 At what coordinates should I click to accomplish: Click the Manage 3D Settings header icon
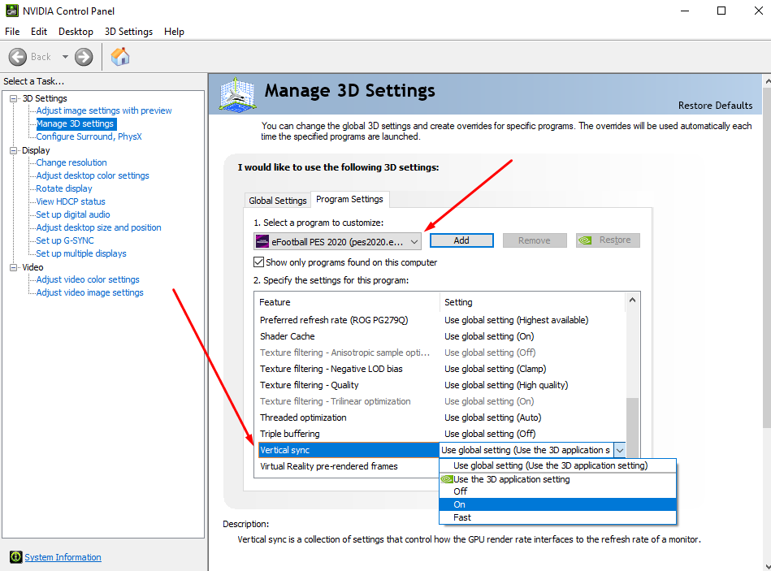click(x=237, y=94)
